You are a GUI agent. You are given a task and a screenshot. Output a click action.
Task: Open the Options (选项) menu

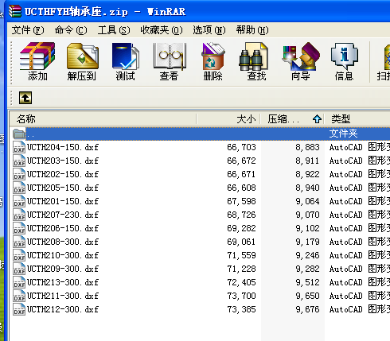(x=209, y=30)
